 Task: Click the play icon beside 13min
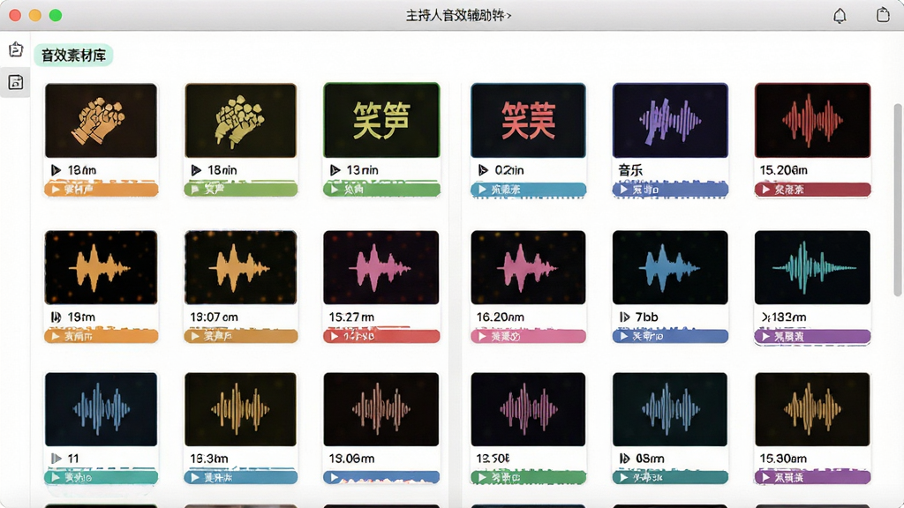335,170
